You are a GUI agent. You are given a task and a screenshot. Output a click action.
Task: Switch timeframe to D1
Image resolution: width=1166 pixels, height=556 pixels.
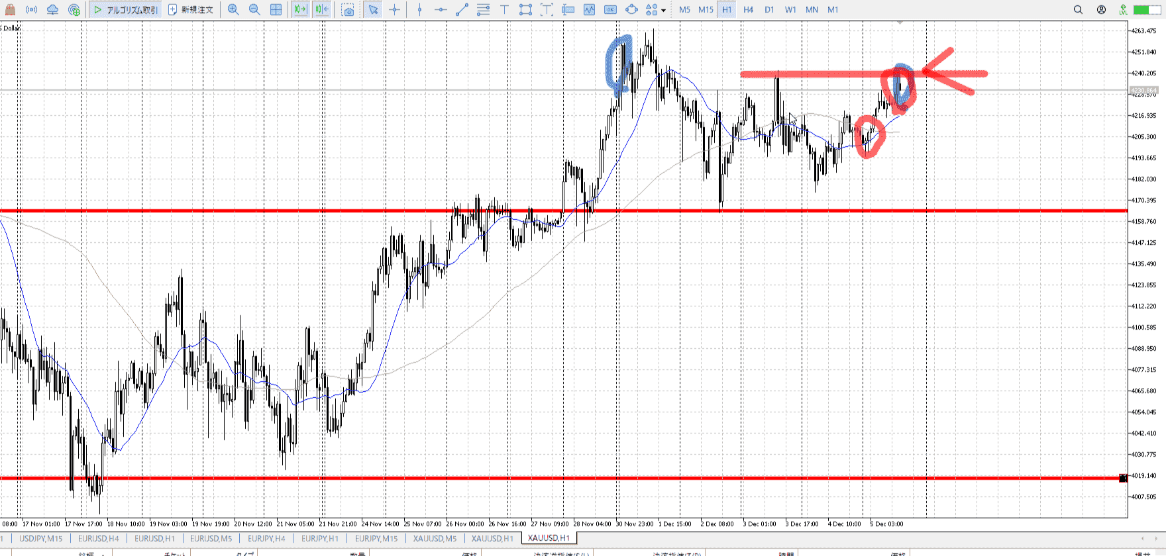pos(769,10)
